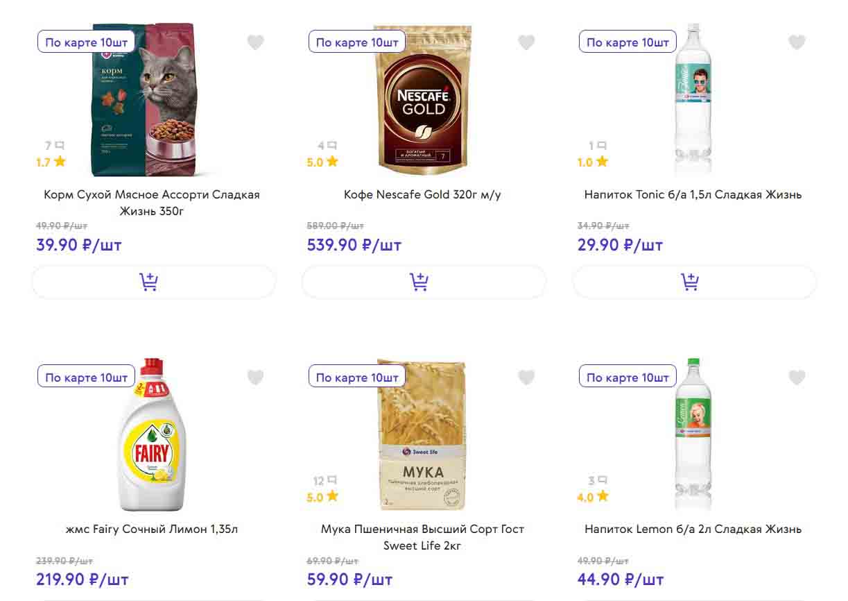The image size is (848, 601).
Task: Click the cat food package image
Action: (146, 101)
